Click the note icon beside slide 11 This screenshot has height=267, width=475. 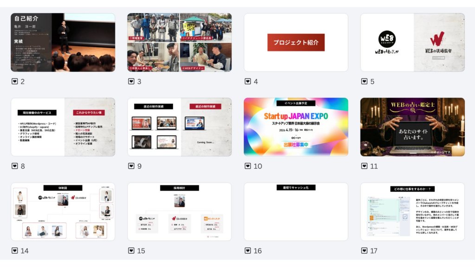[x=365, y=166]
